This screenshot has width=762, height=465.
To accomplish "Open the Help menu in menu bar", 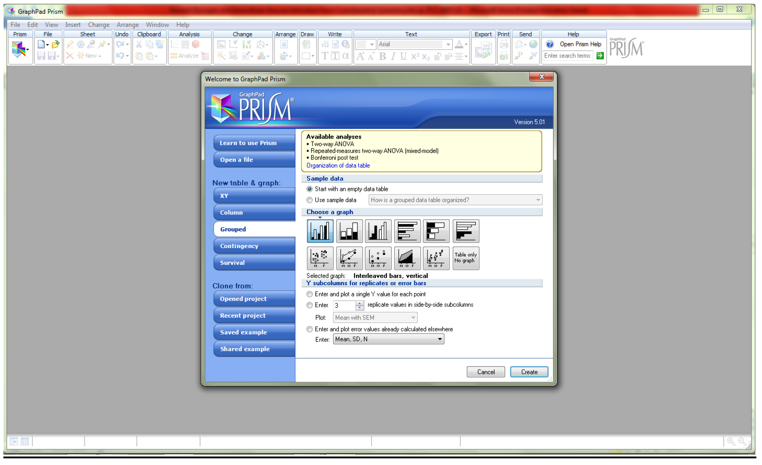I will click(183, 25).
